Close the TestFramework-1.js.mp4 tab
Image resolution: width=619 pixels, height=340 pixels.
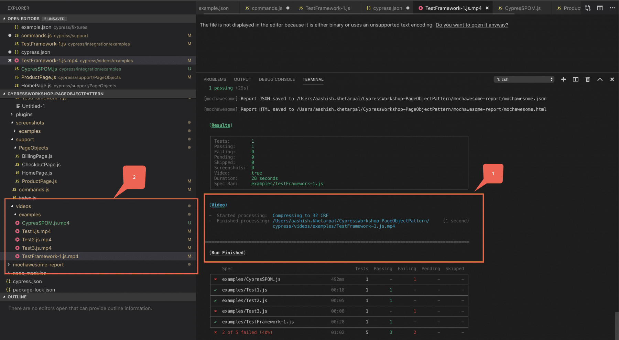pyautogui.click(x=487, y=8)
